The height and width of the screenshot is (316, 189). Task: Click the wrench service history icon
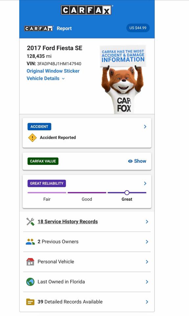coord(30,222)
